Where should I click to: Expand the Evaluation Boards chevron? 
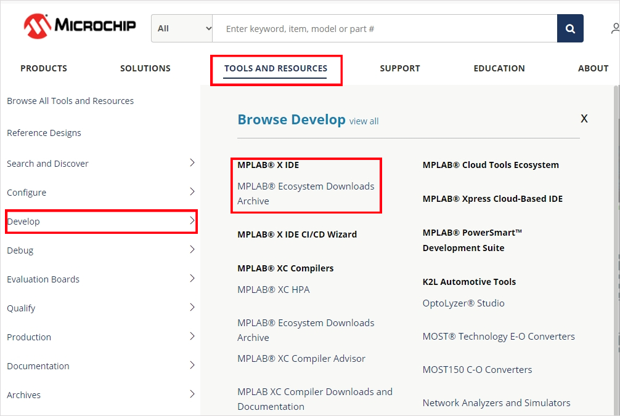point(192,278)
